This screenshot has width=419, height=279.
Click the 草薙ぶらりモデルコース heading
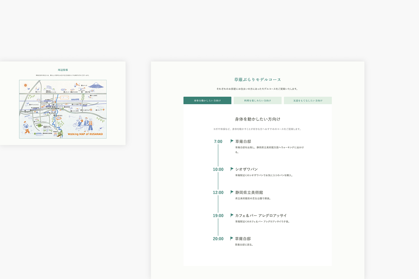point(257,79)
